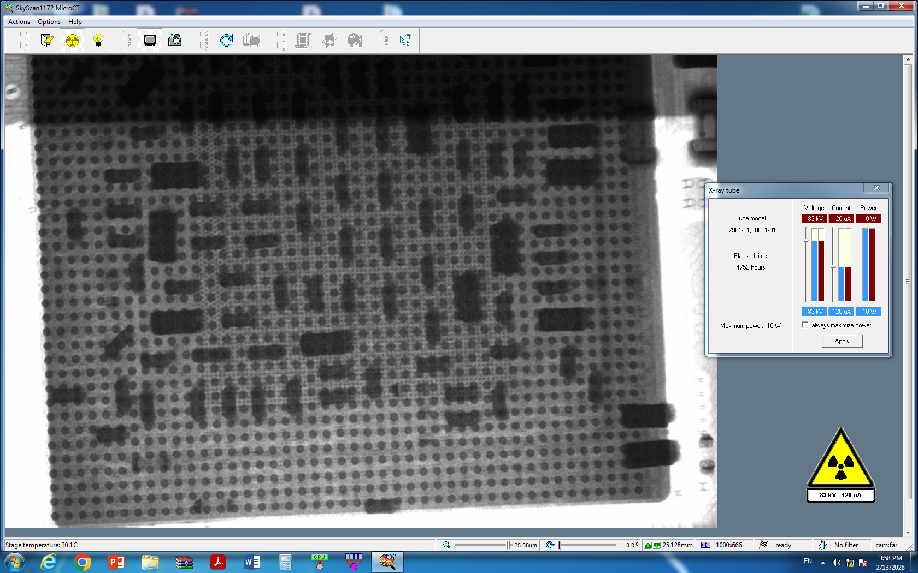The height and width of the screenshot is (573, 918).
Task: Enable the always maximize power checkbox
Action: [x=805, y=325]
